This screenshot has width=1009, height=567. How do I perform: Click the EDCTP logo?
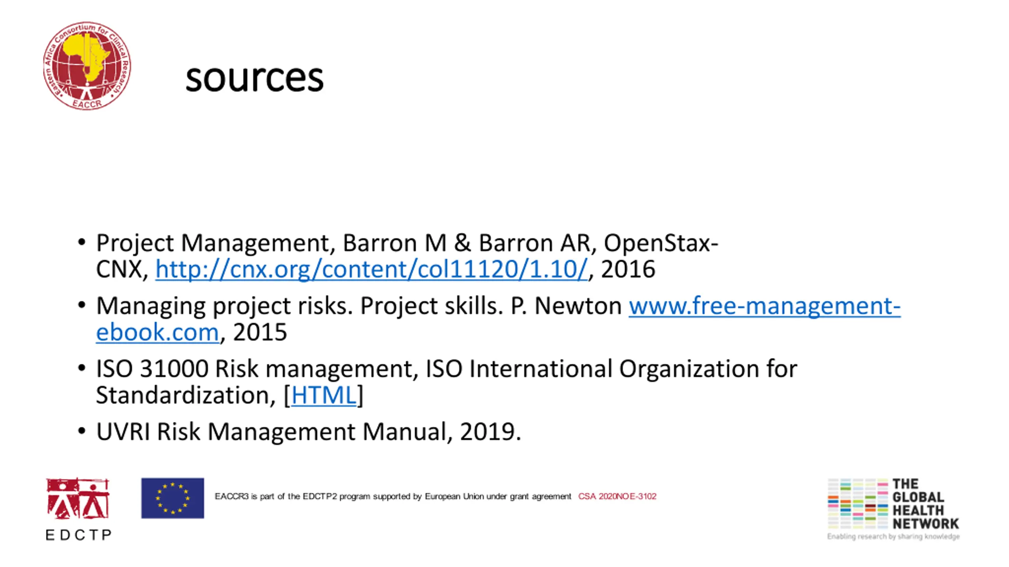[x=78, y=509]
